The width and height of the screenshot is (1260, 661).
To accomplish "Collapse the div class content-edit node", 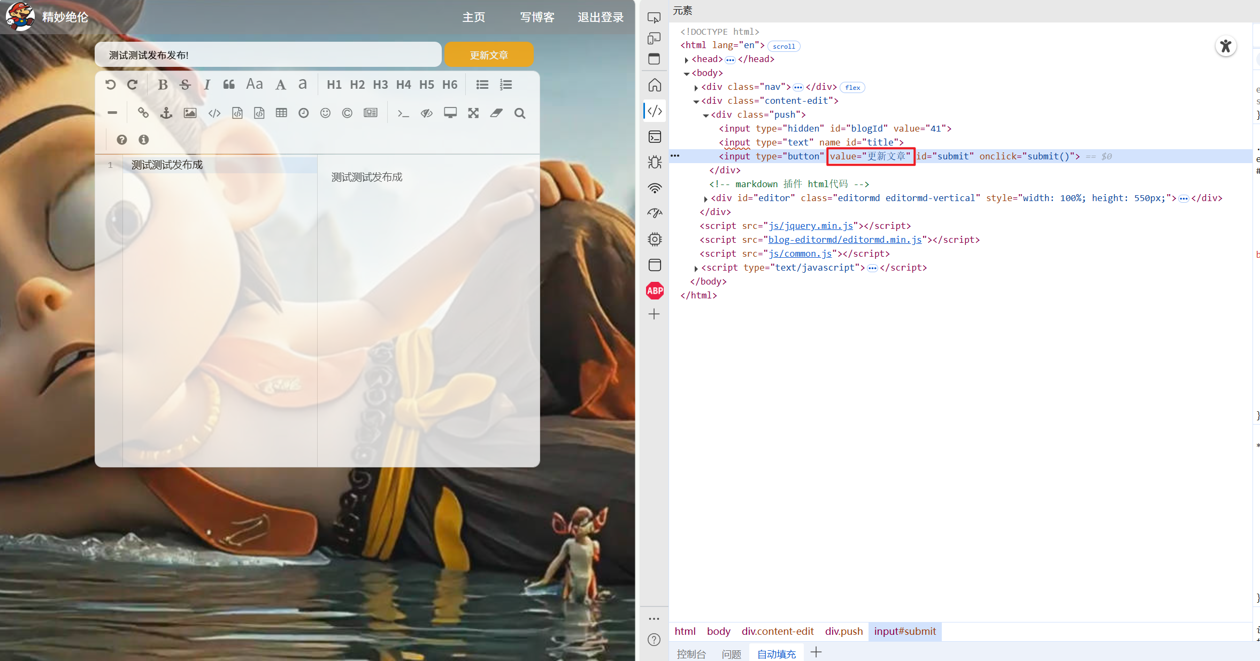I will [696, 101].
